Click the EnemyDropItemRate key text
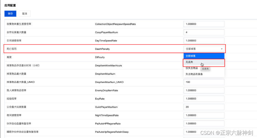Screen dimensions: 257x138 106,90
